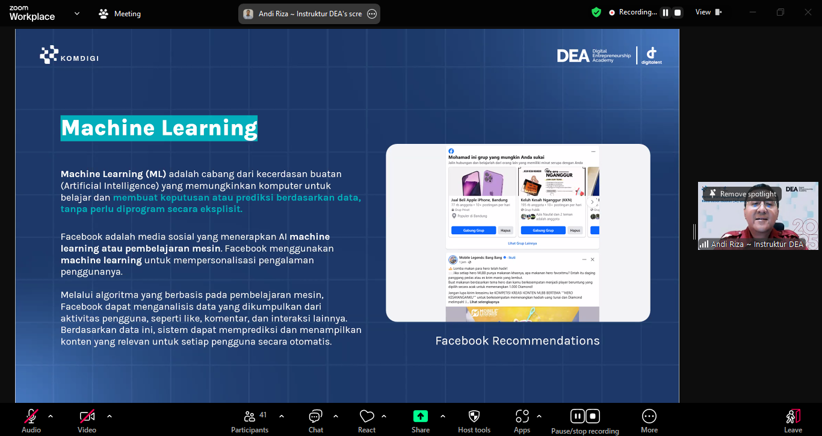Click the Hapus button under Jual Beli iPhone
The height and width of the screenshot is (436, 822).
505,230
